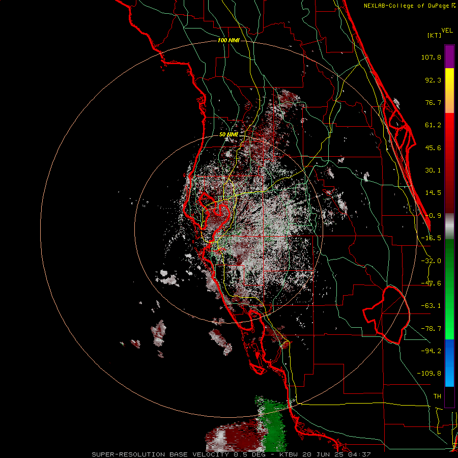Viewport: 458px width, 458px height.
Task: Click the 76.7 legend value
Action: click(433, 102)
